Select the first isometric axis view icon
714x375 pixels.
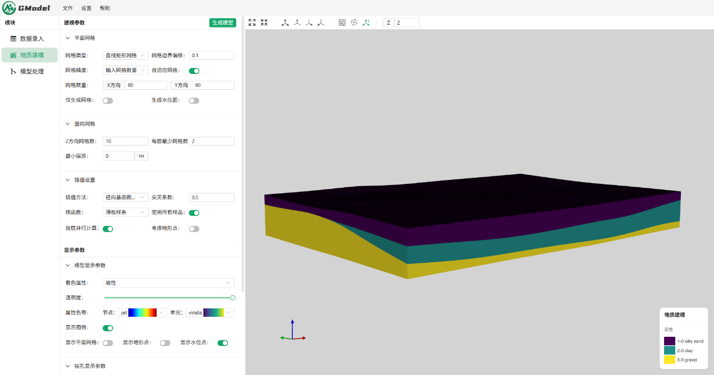285,22
